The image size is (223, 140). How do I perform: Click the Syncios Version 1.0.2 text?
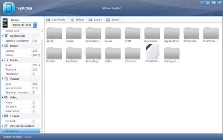(17, 137)
